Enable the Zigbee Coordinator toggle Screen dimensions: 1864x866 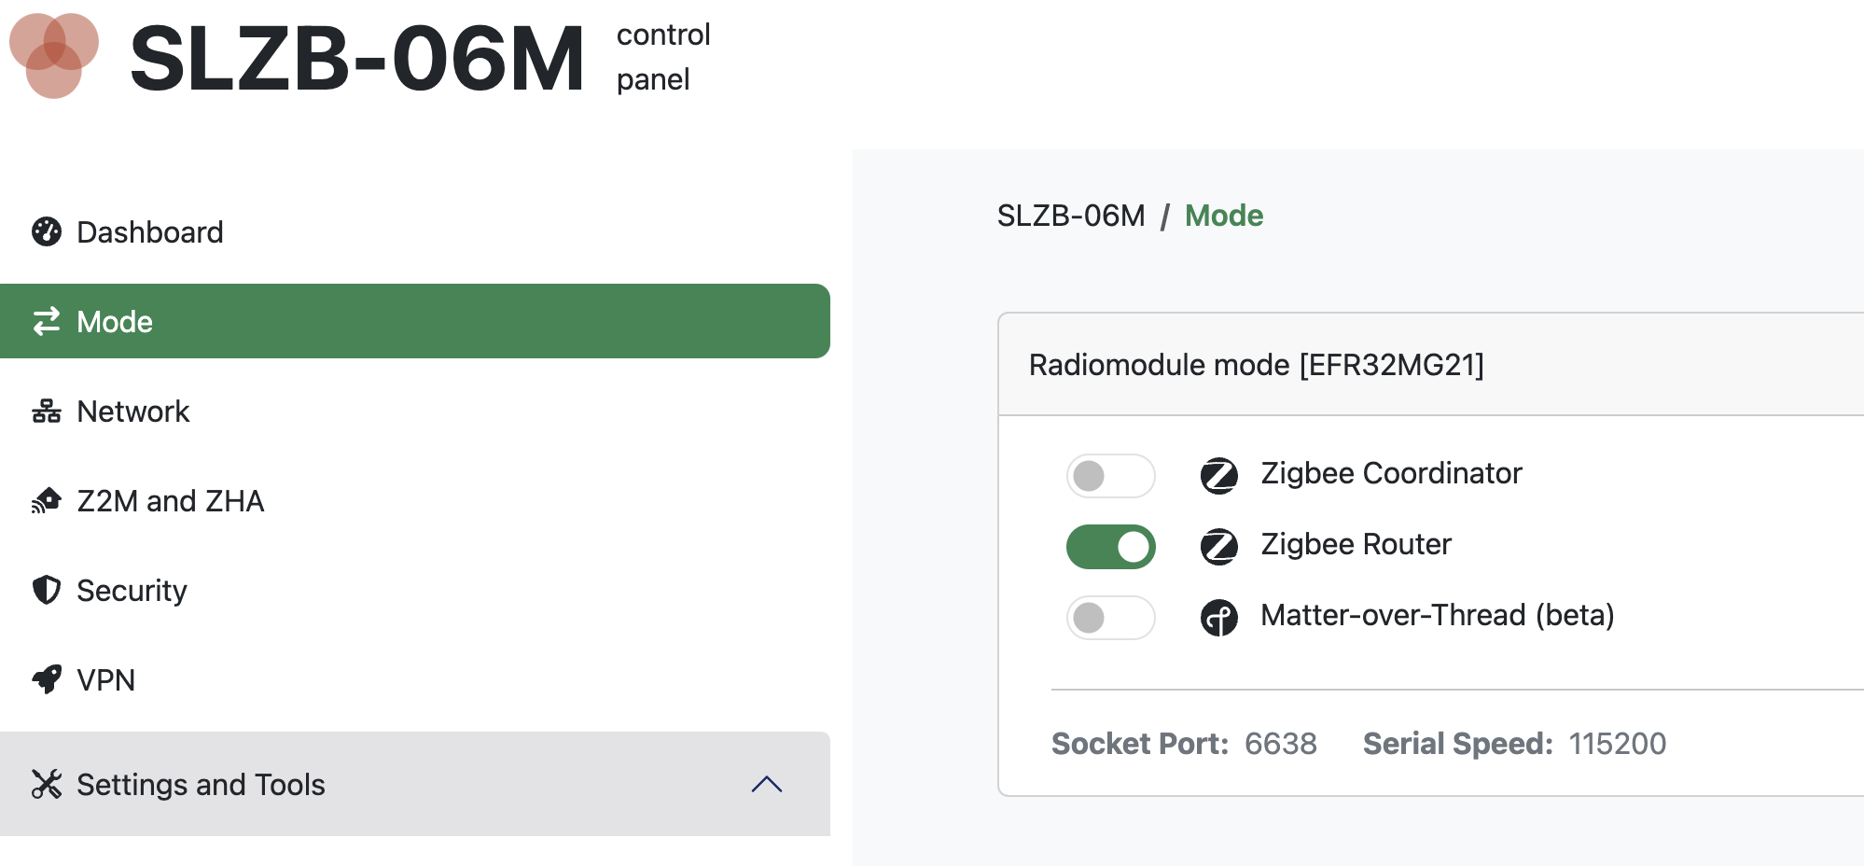click(1110, 476)
